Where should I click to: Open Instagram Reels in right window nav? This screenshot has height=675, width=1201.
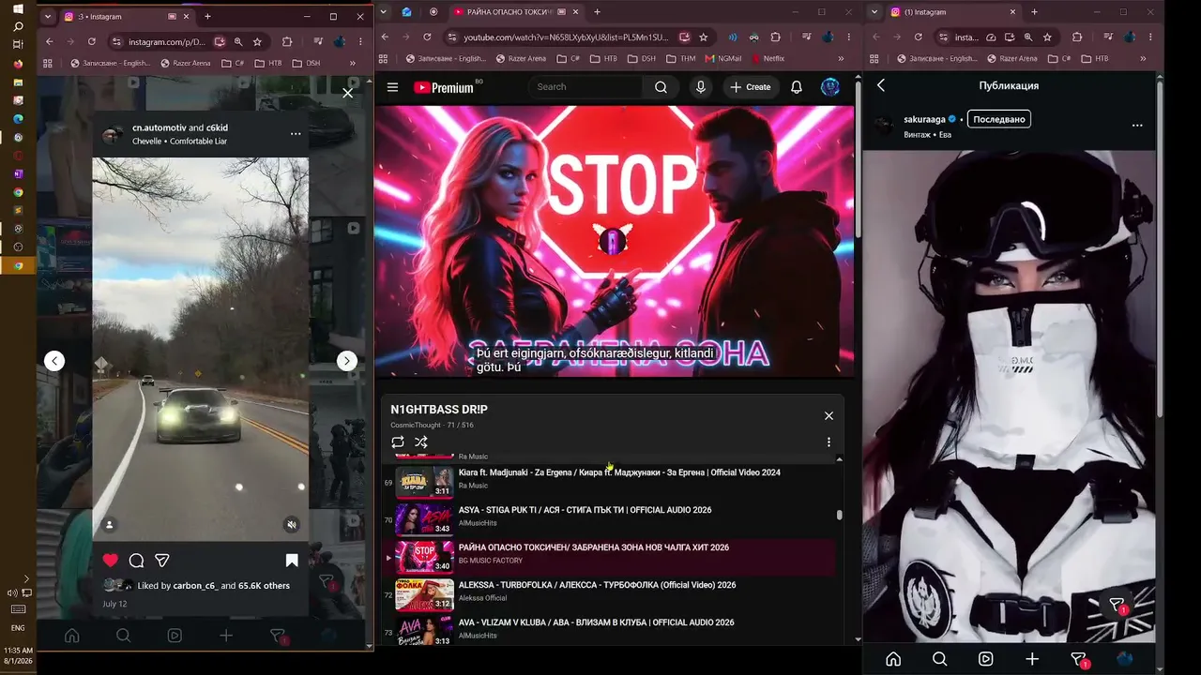click(986, 659)
